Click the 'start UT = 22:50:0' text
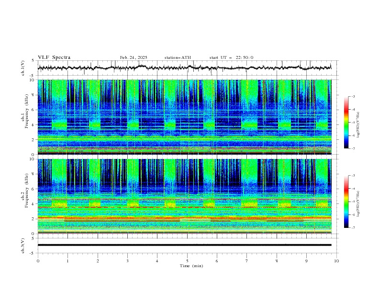379x293 pixels. pyautogui.click(x=231, y=57)
